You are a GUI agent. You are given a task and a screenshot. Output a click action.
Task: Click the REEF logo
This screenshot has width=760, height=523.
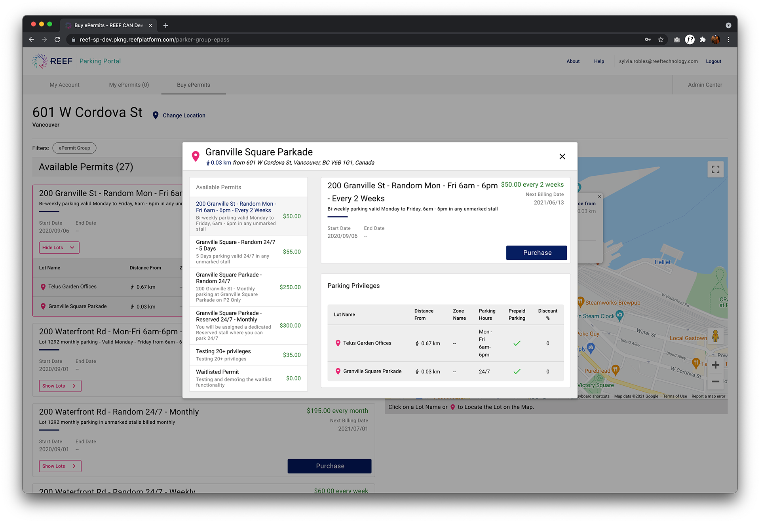(53, 61)
